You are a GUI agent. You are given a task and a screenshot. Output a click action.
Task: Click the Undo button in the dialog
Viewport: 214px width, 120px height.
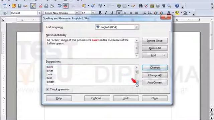(126, 98)
